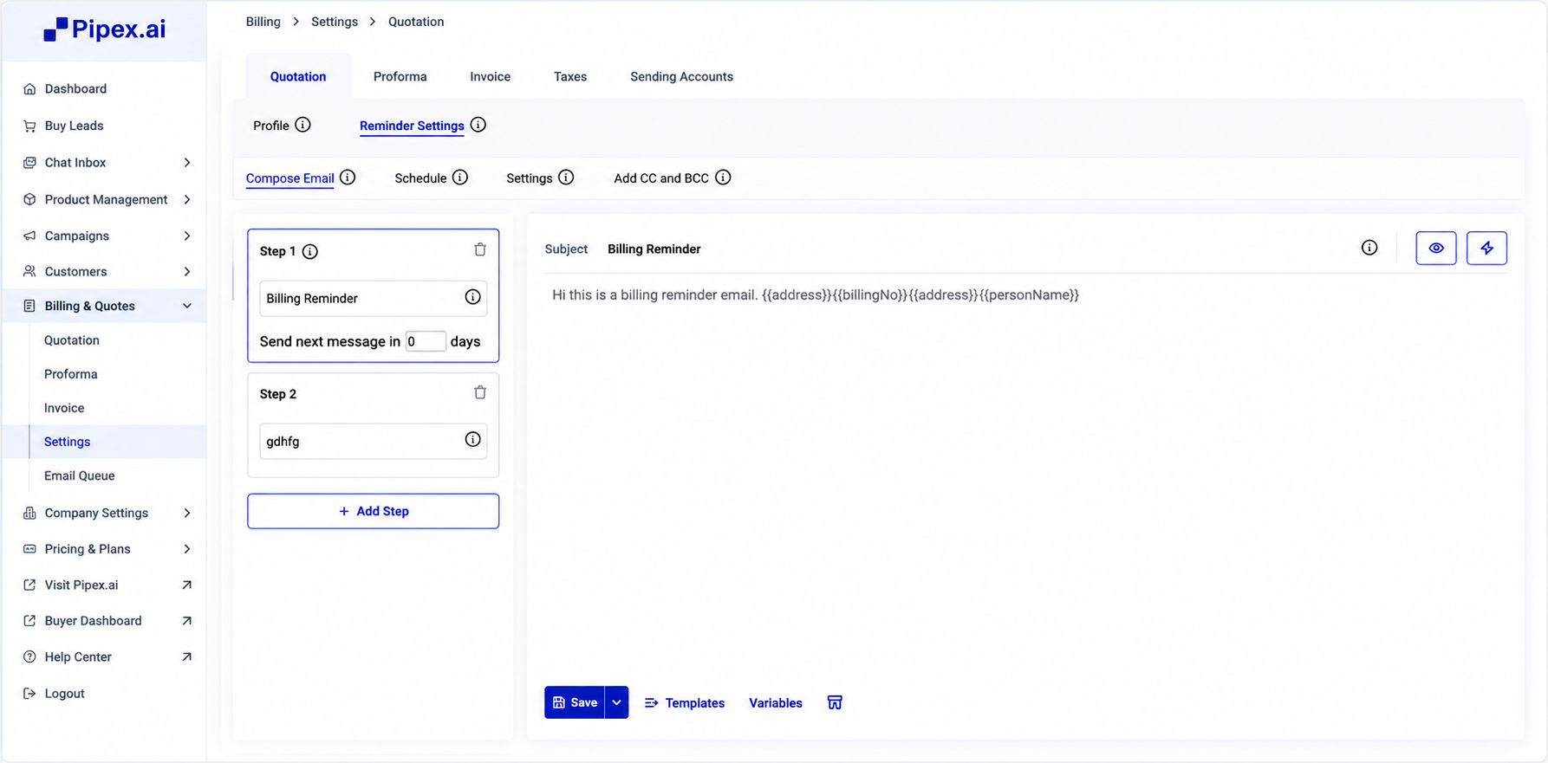Open the Templates link

685,702
